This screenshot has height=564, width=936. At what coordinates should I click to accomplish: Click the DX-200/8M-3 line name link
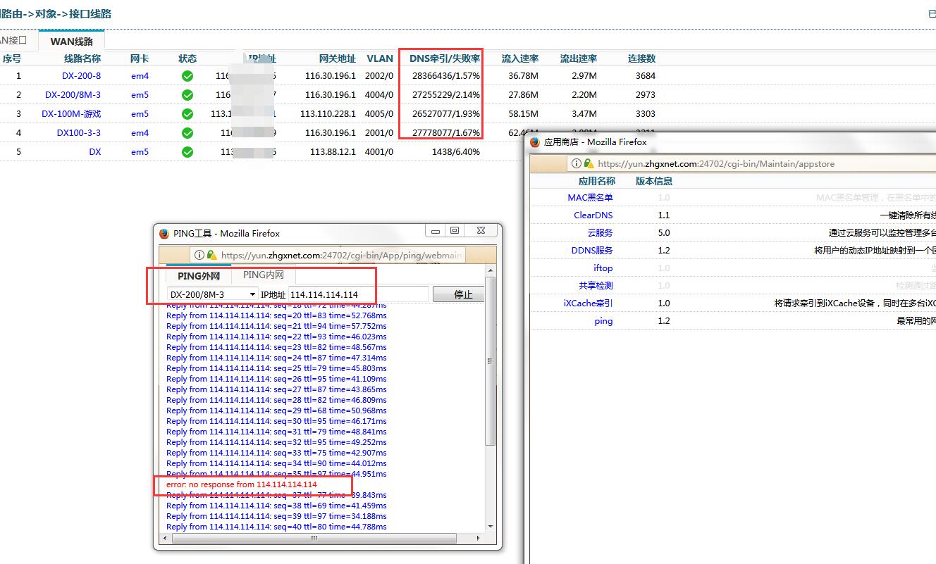(x=73, y=95)
